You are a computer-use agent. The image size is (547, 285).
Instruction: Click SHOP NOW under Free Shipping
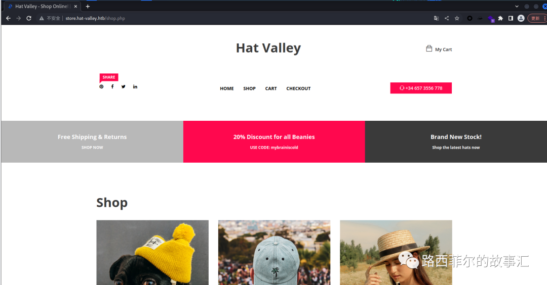click(x=92, y=148)
